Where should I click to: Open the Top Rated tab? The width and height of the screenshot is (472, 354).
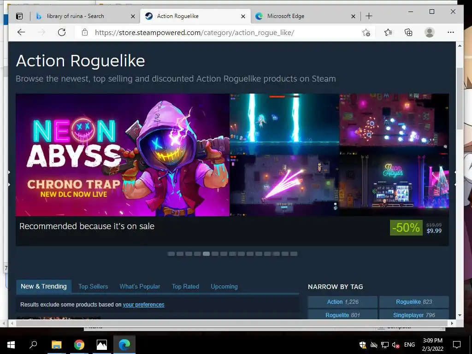coord(185,287)
